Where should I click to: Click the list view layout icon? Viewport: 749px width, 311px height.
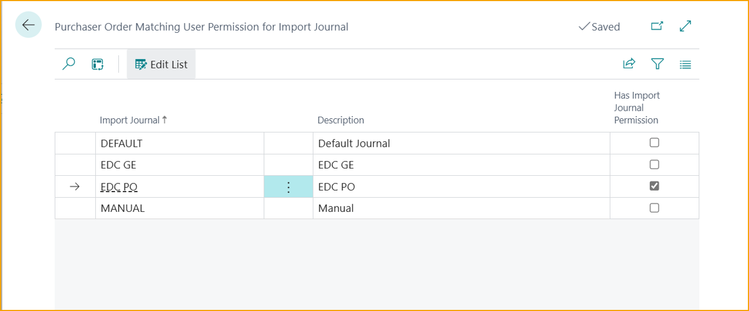coord(685,65)
